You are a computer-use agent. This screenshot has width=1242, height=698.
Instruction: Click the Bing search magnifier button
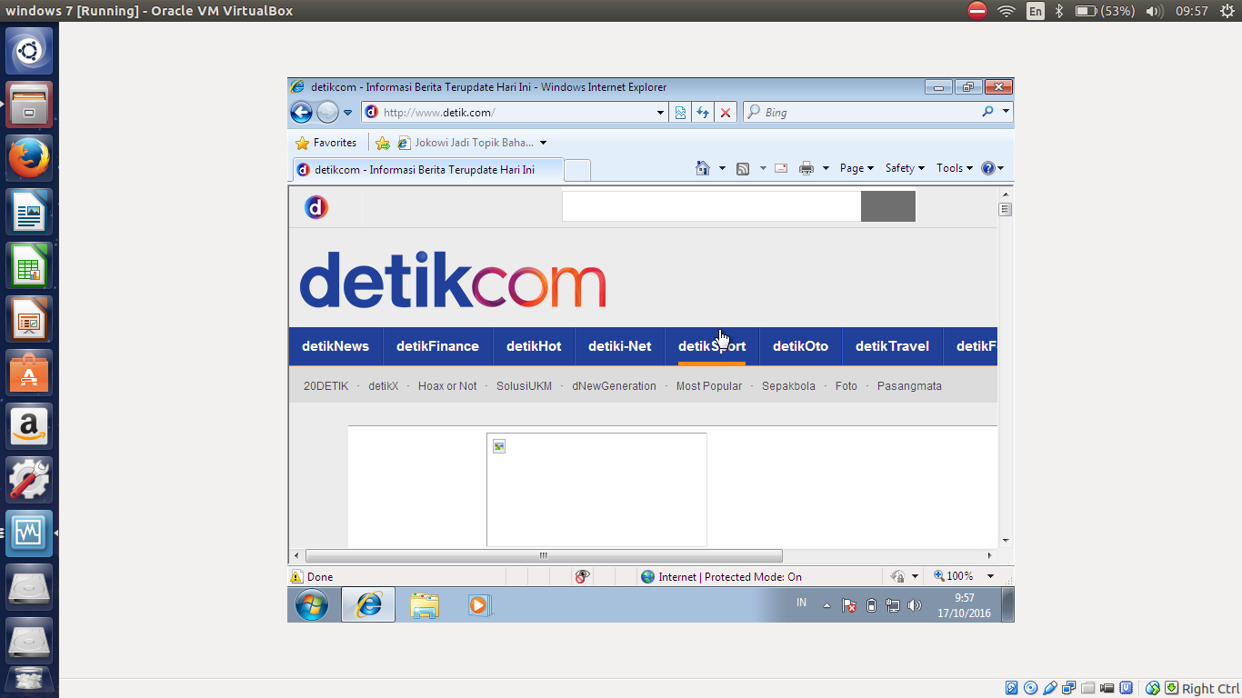[988, 112]
